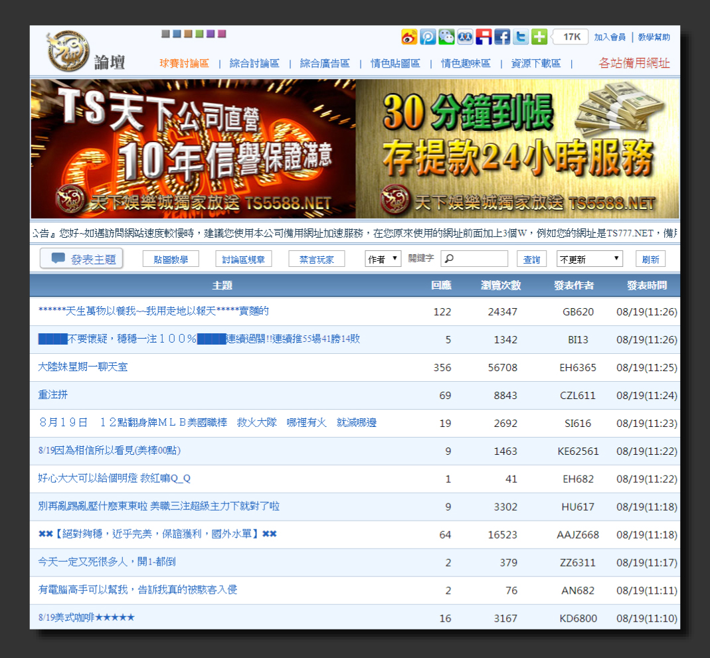Image resolution: width=710 pixels, height=658 pixels.
Task: Expand the 不更新 auto-refresh dropdown
Action: (x=590, y=259)
